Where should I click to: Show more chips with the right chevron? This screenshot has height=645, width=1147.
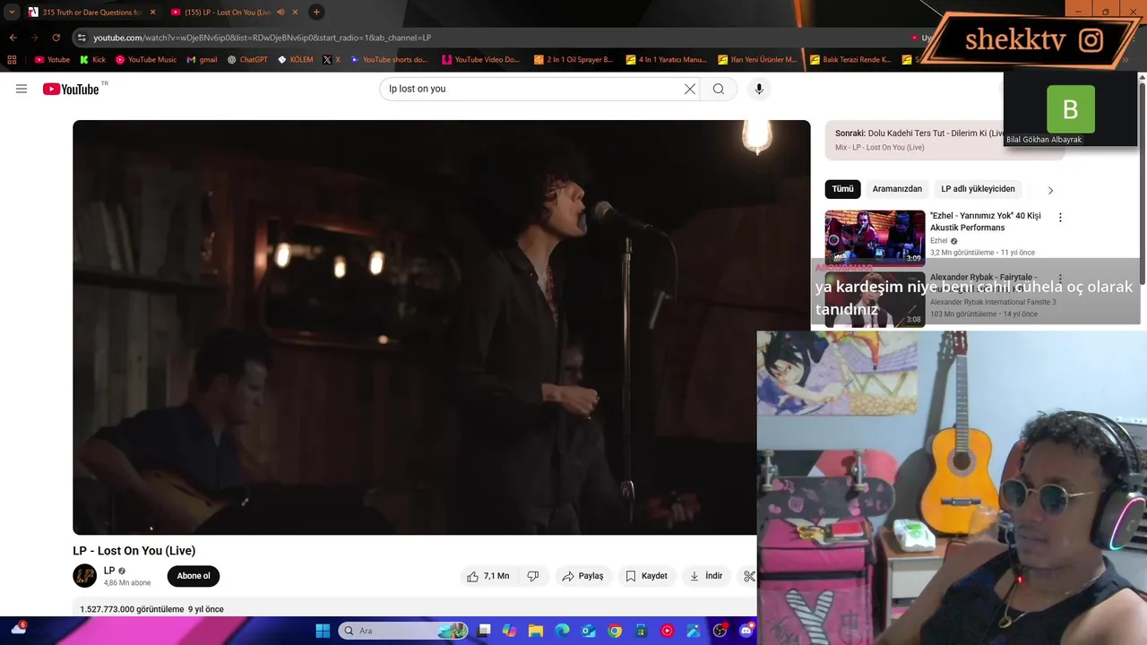pyautogui.click(x=1050, y=190)
